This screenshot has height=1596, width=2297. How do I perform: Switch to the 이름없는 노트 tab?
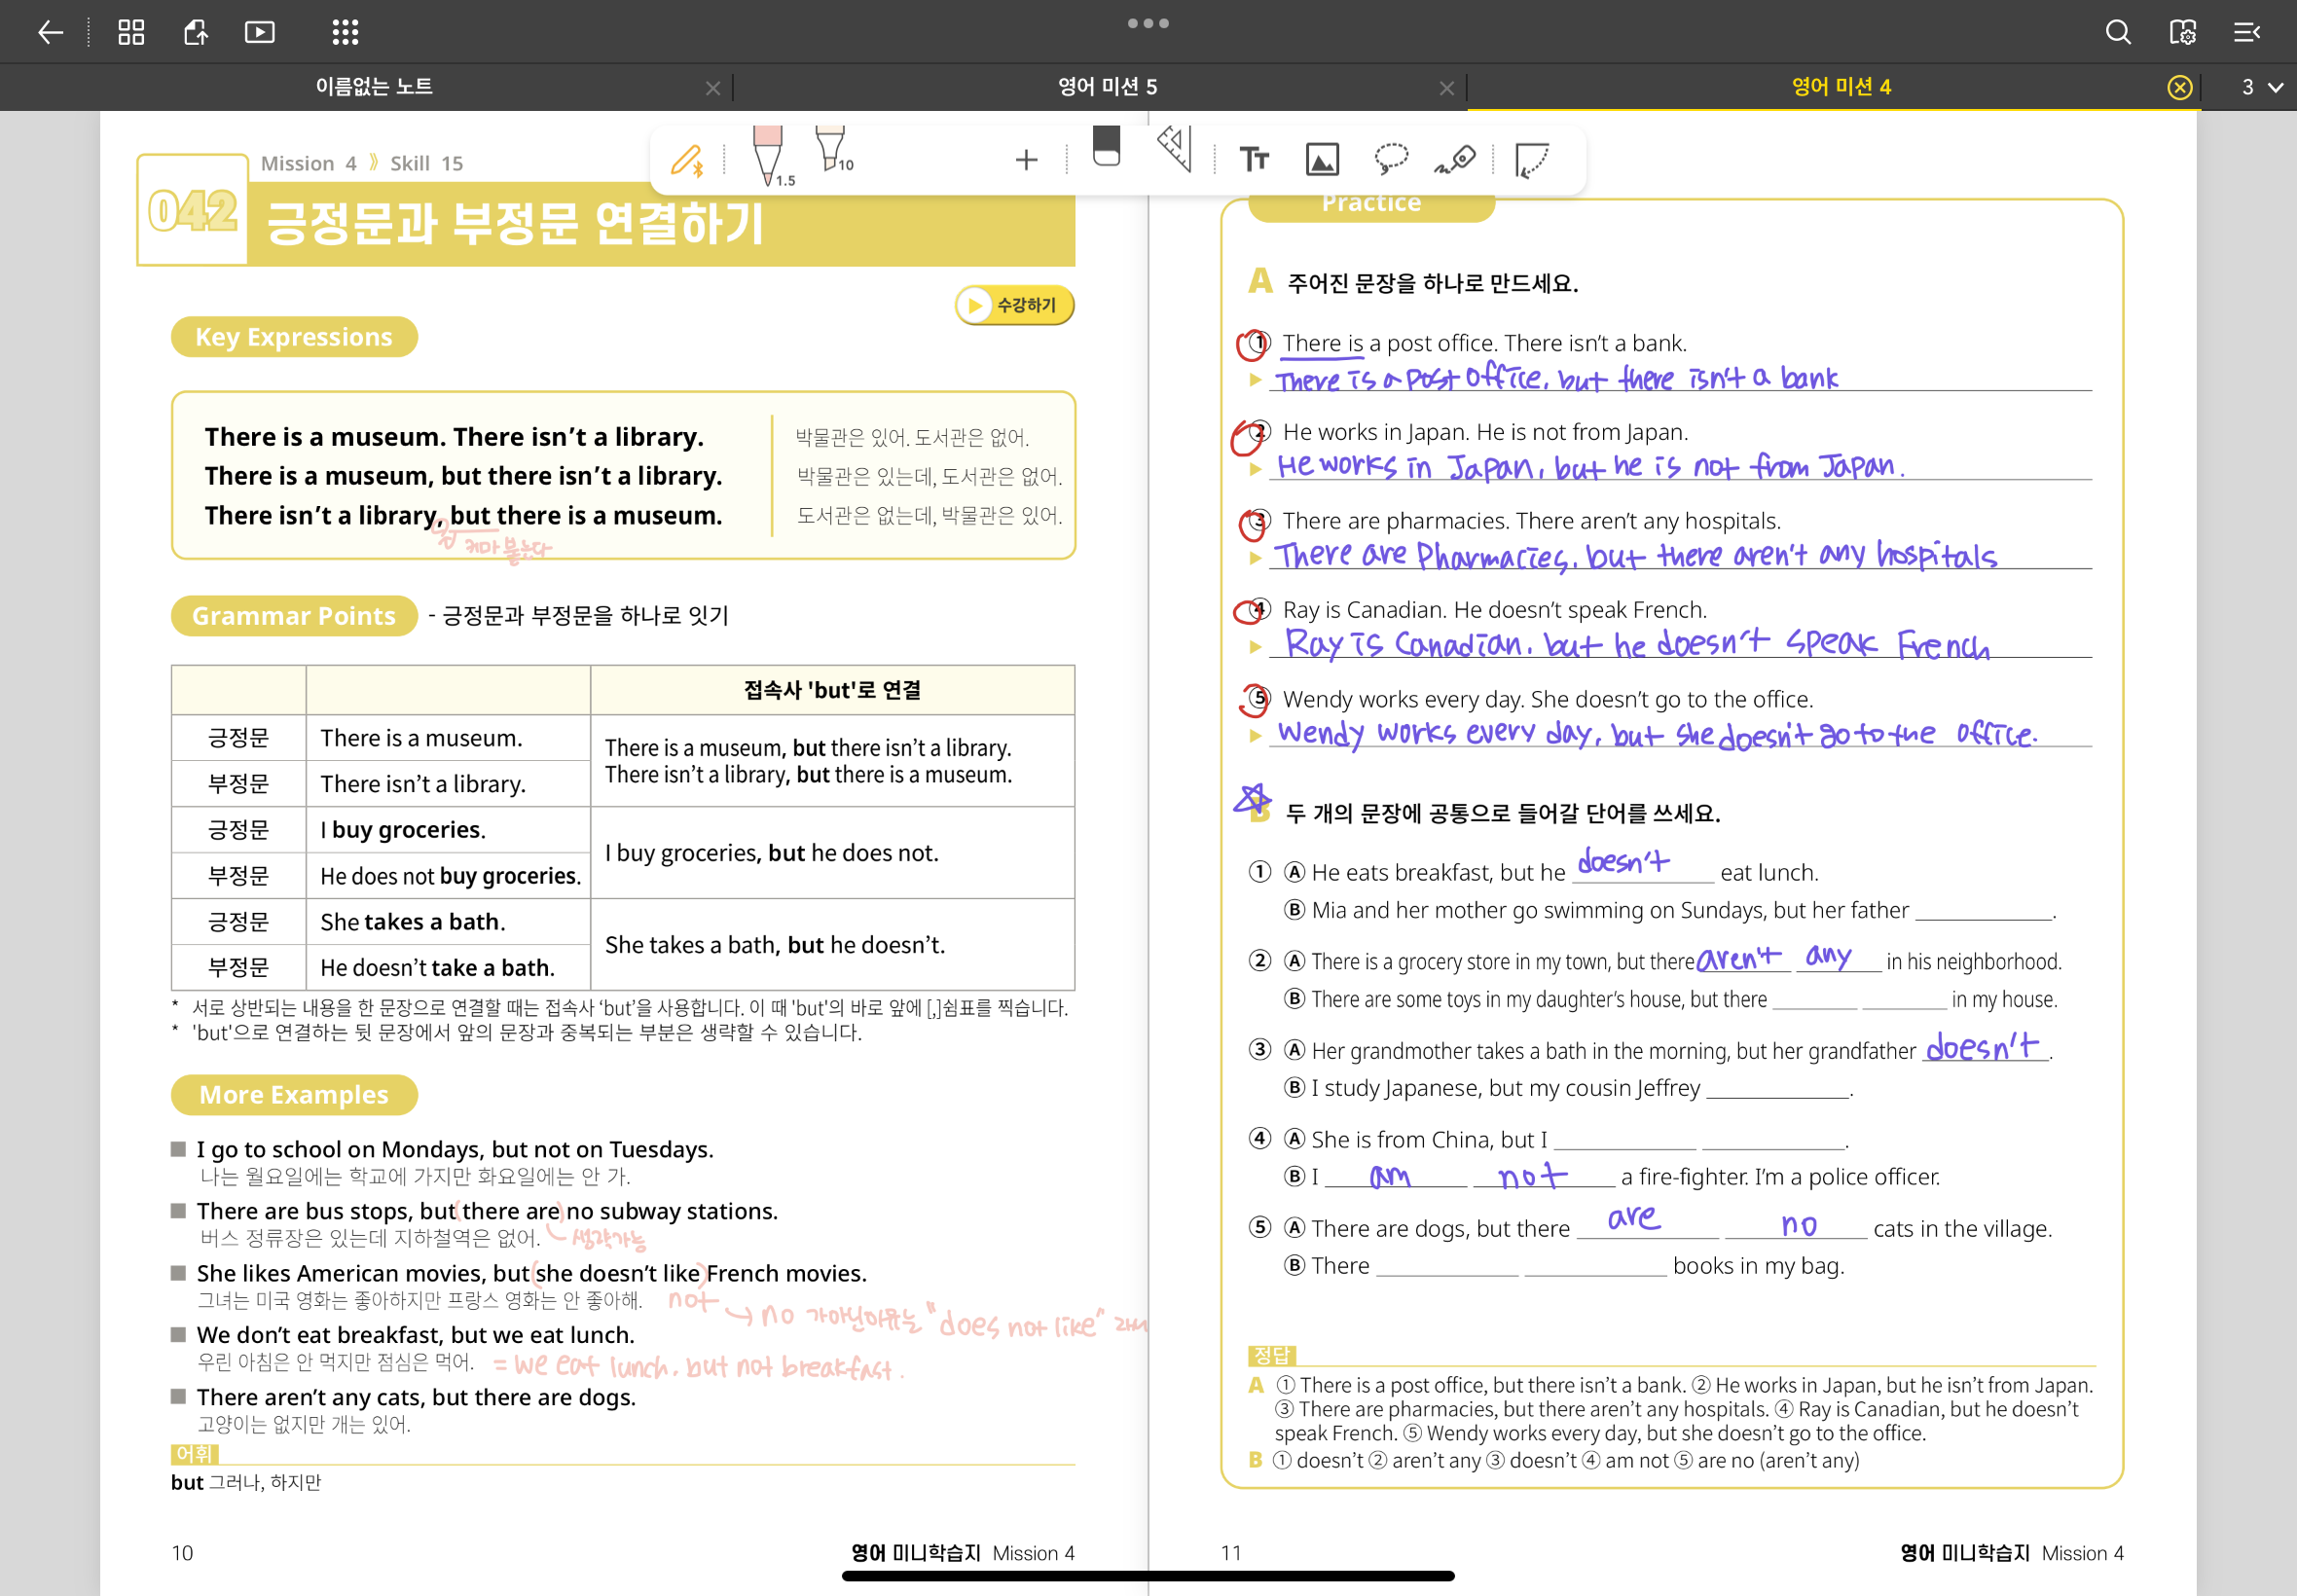tap(374, 87)
